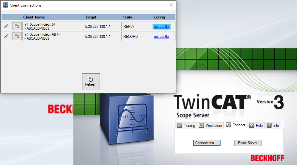Open the Workfolder tab
Screen dimensions: 297x165
(x=211, y=126)
